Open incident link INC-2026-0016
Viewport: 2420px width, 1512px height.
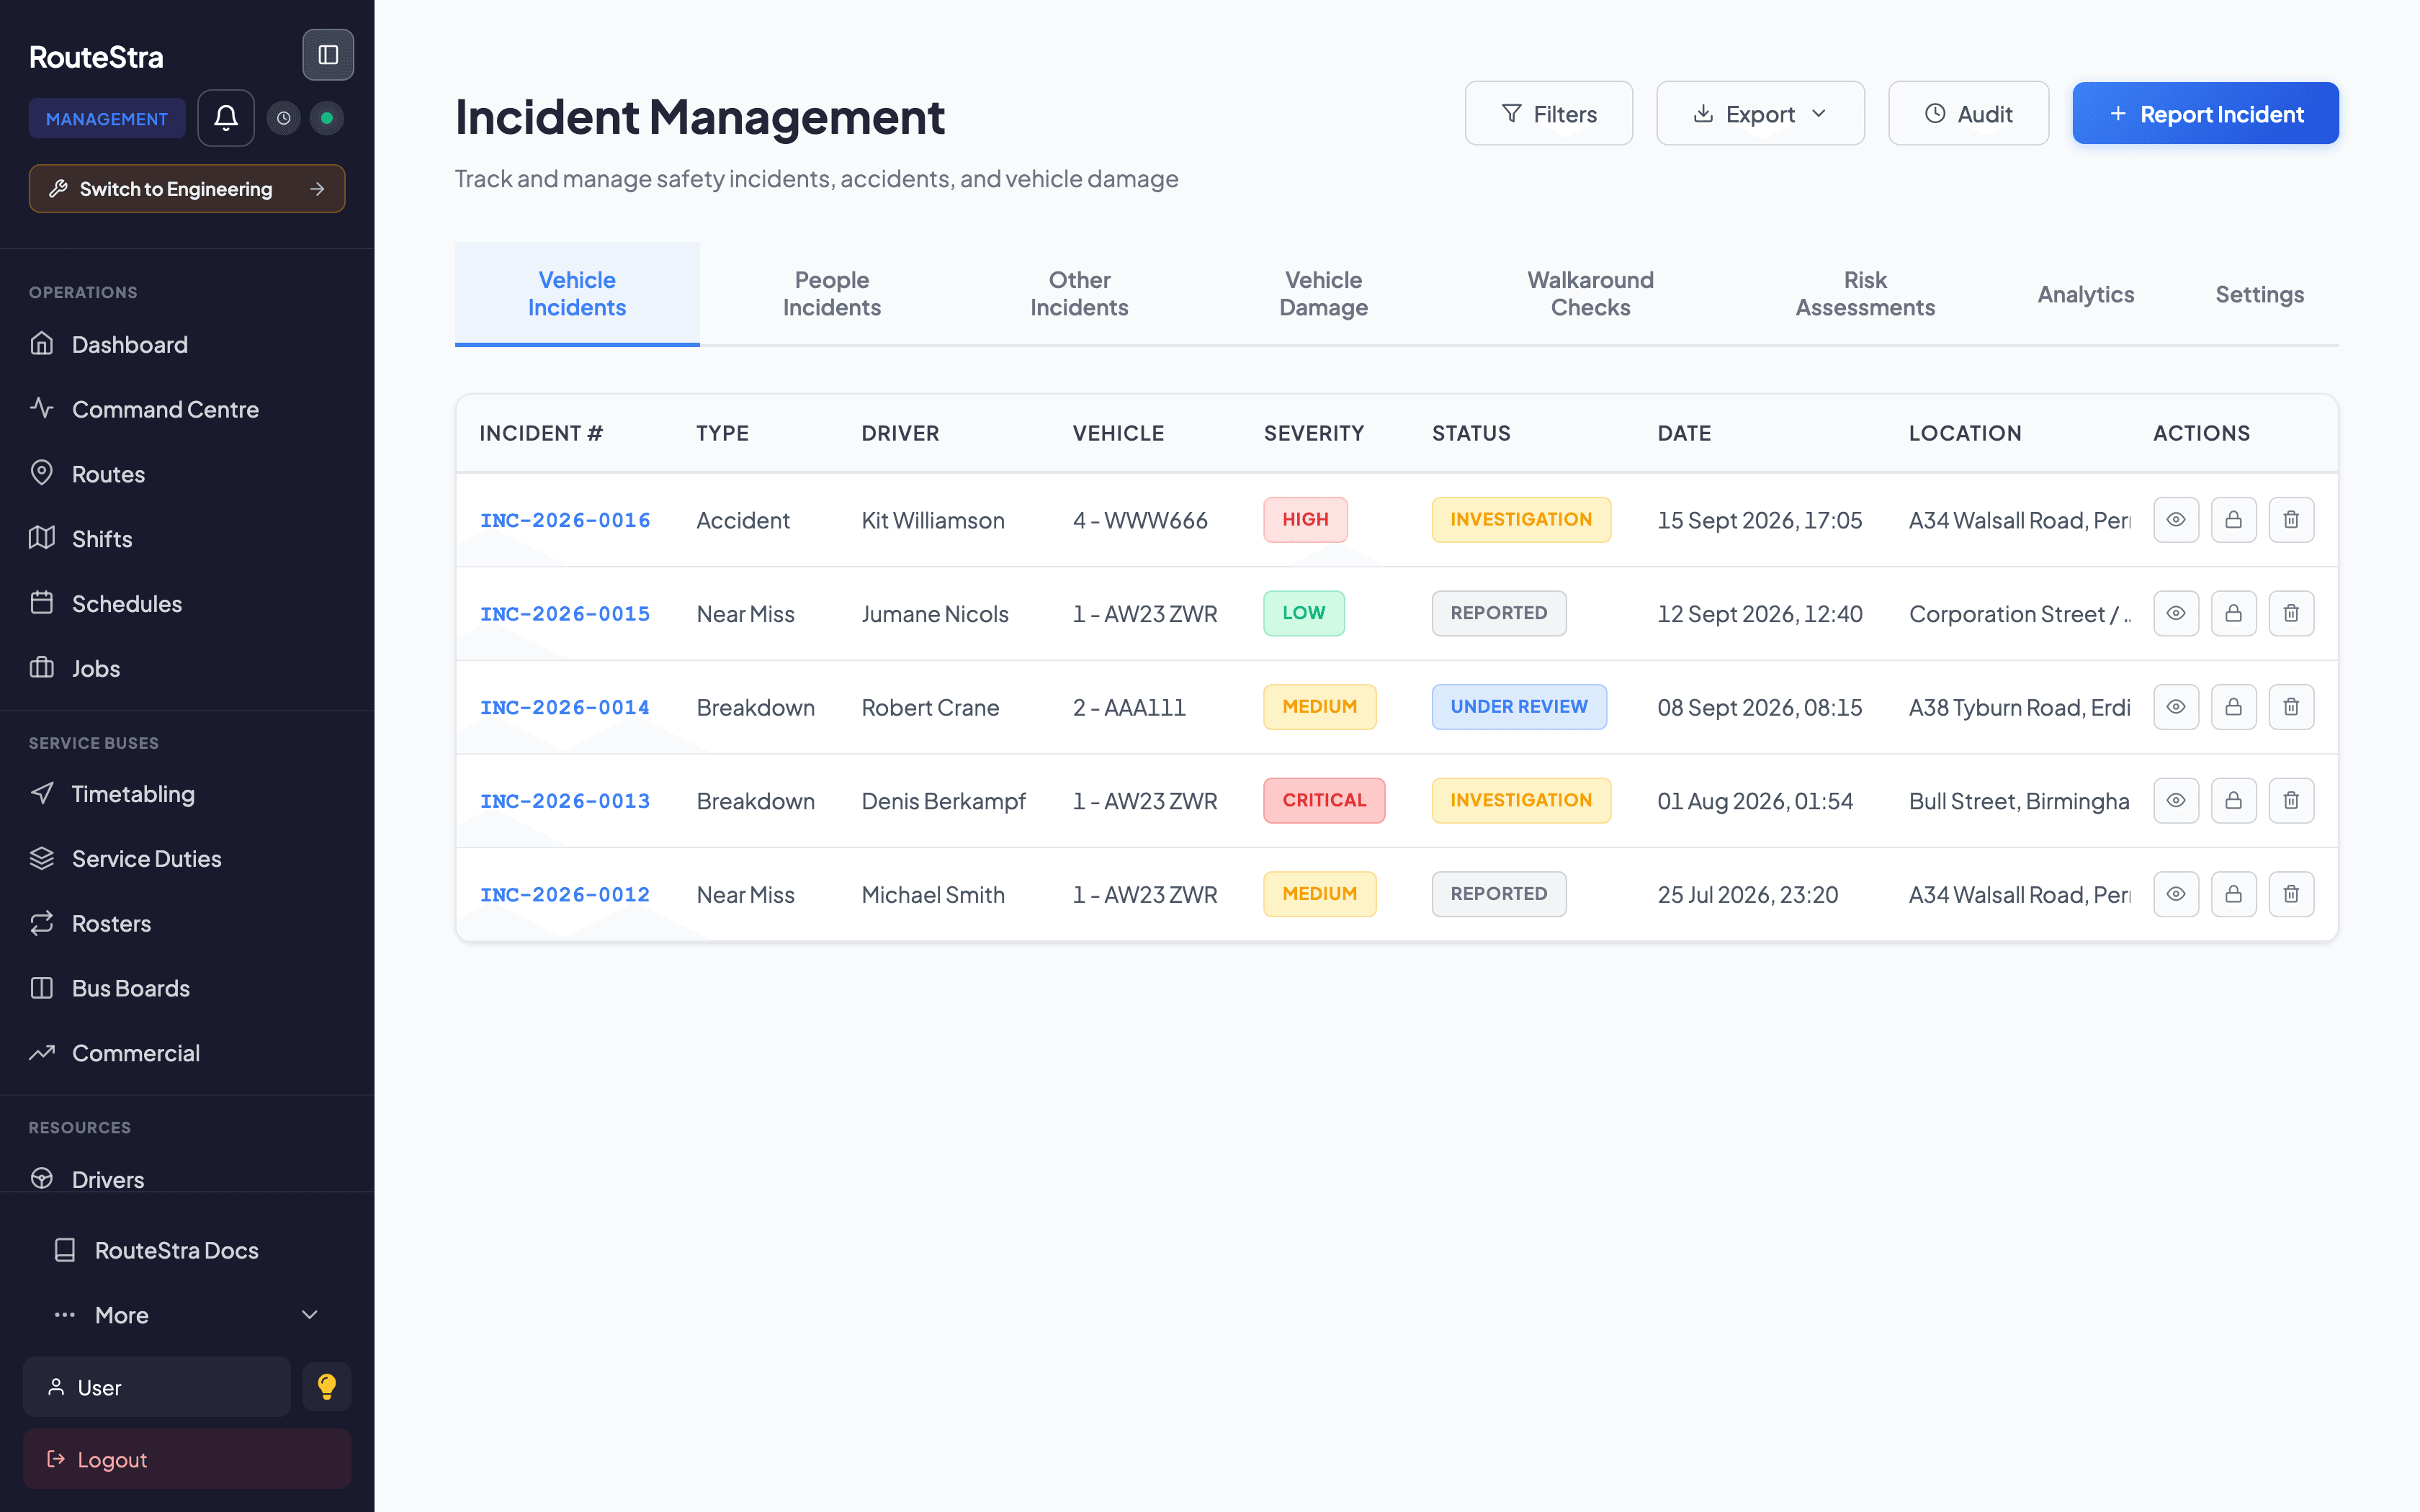[565, 520]
